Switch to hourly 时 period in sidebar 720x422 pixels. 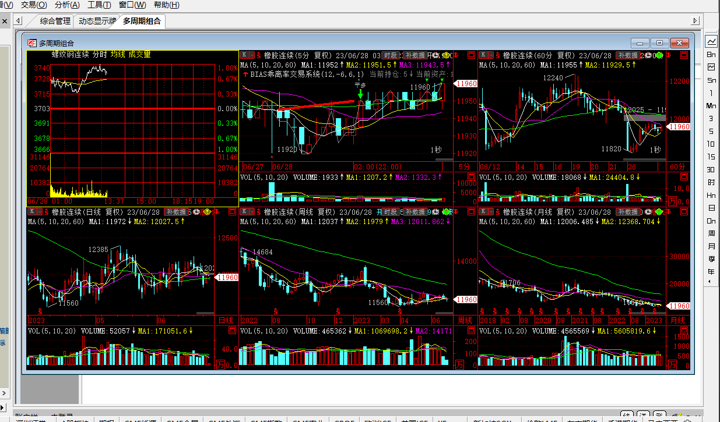pyautogui.click(x=711, y=182)
